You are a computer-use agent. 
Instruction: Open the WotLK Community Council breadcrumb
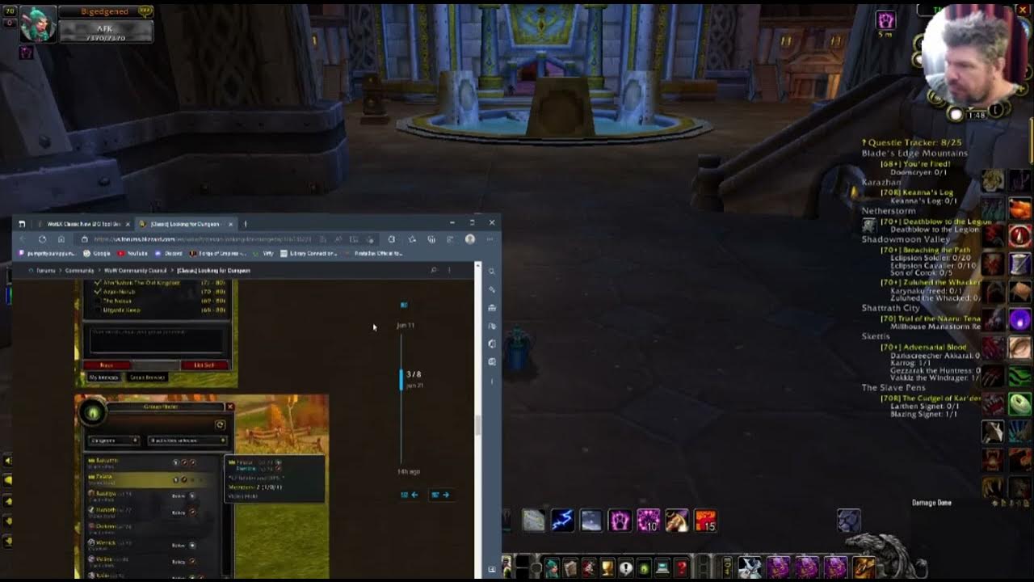tap(136, 270)
